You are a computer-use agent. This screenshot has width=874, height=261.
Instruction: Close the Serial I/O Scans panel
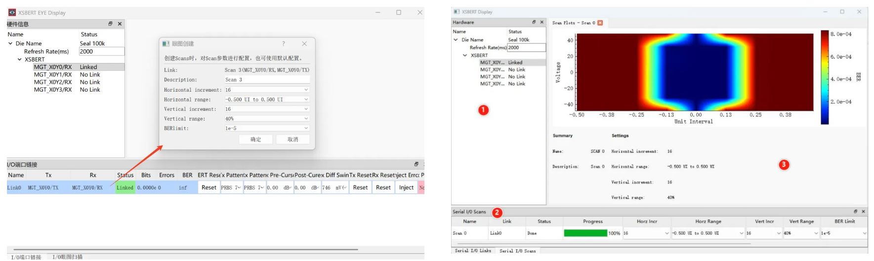click(863, 211)
